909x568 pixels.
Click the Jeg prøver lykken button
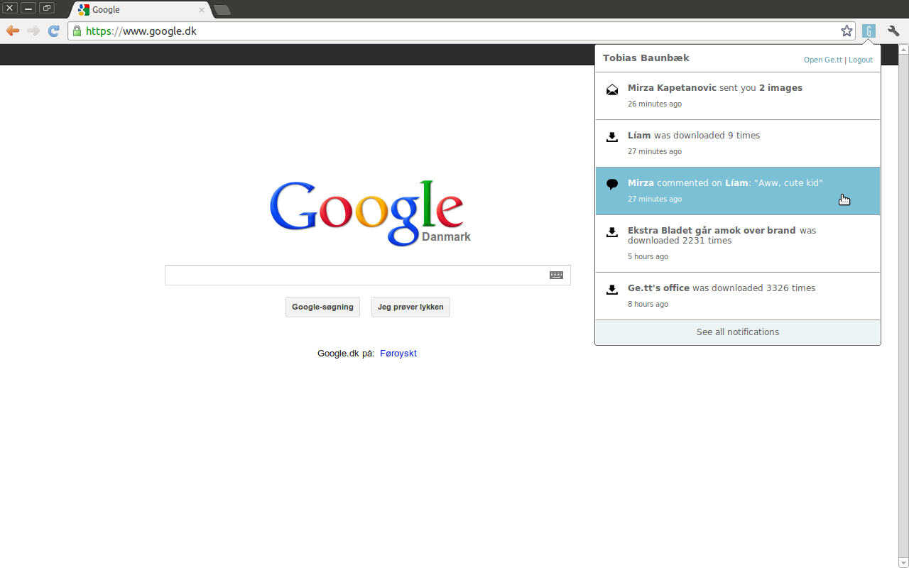coord(410,307)
